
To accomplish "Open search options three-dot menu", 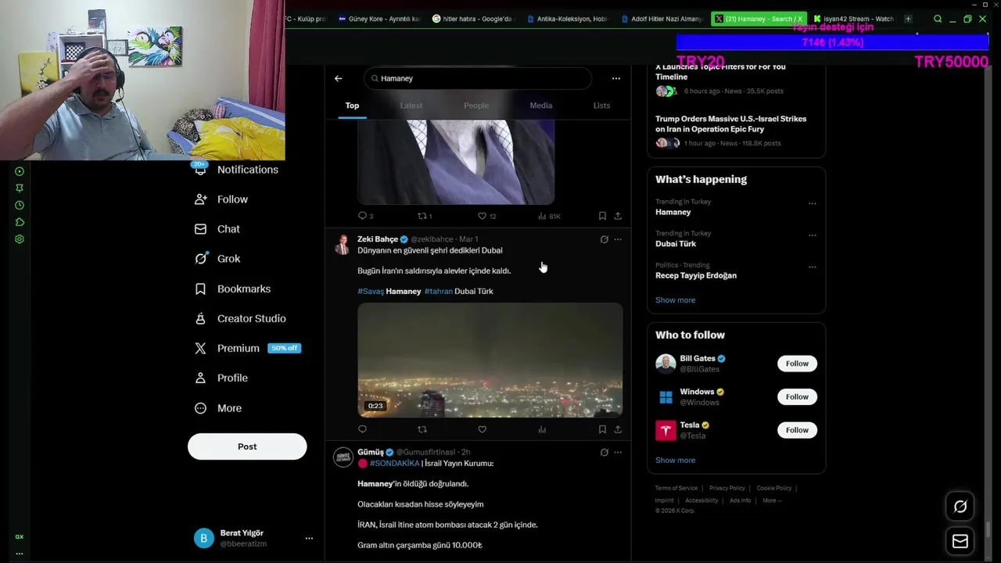I will [616, 78].
